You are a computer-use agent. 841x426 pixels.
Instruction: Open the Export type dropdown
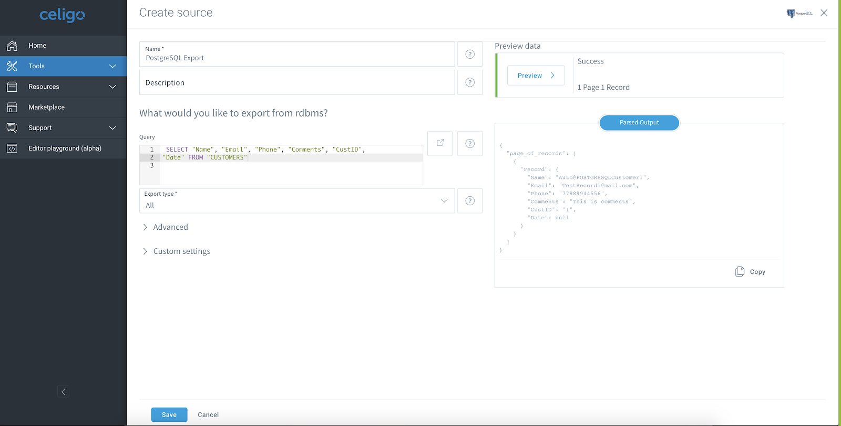[x=297, y=201]
